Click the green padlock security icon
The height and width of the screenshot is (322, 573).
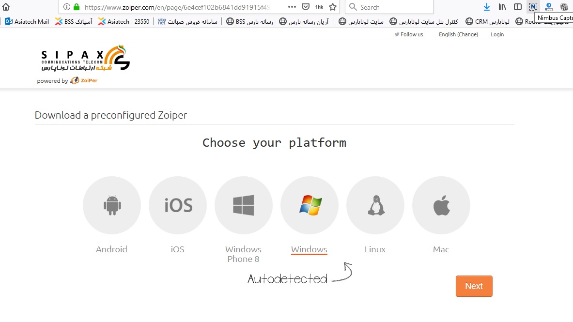coord(77,7)
